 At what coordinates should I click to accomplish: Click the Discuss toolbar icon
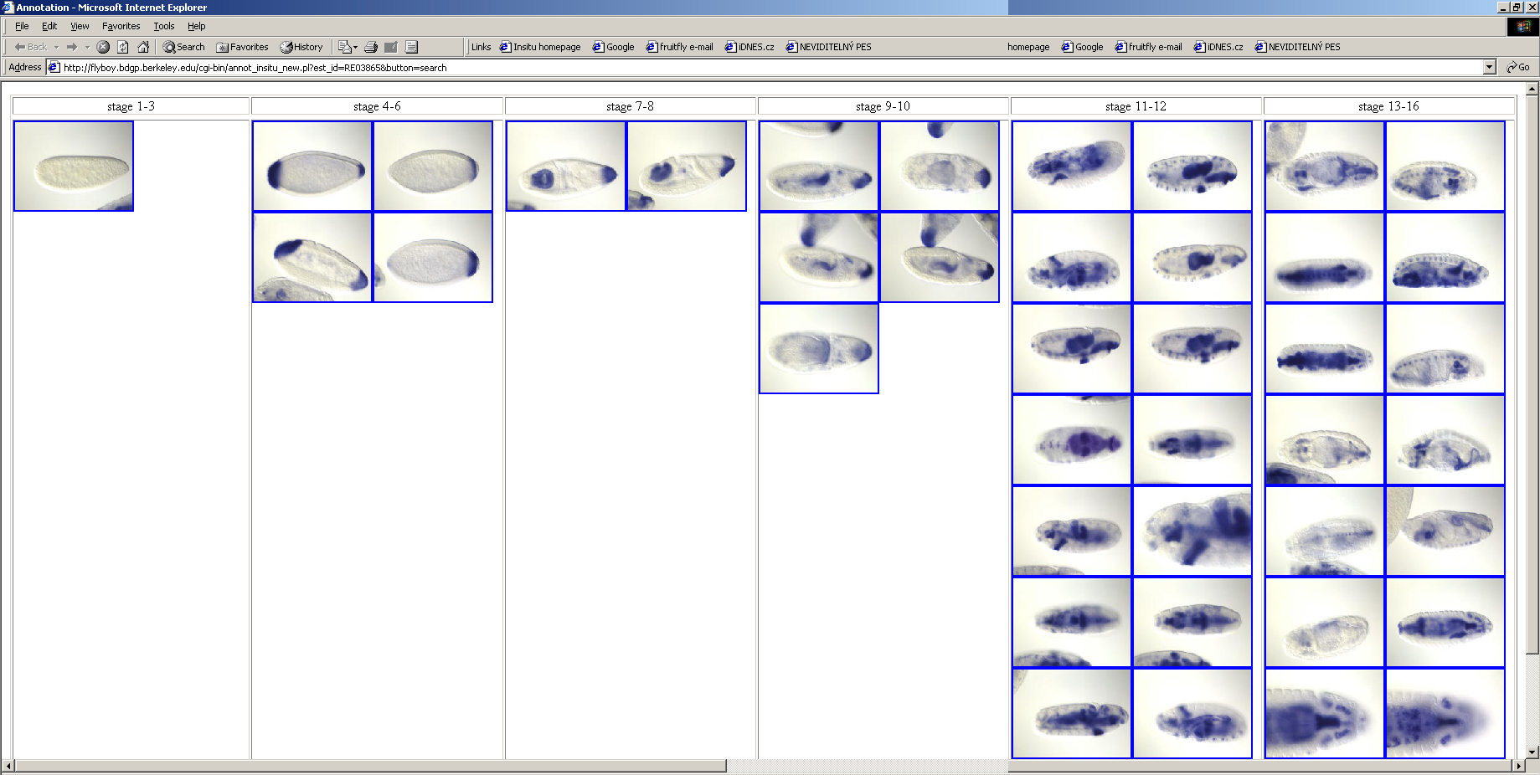coord(411,47)
